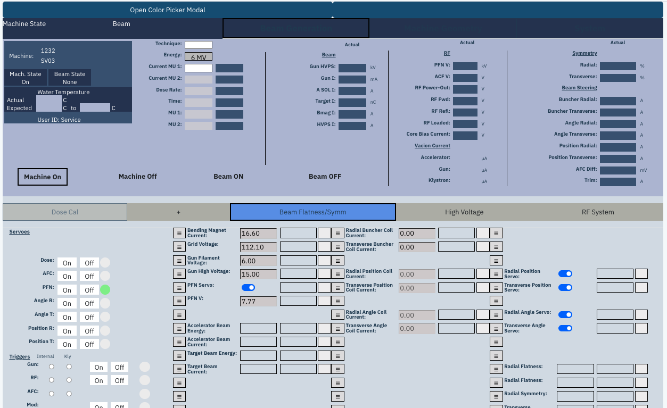This screenshot has height=408, width=667.
Task: Turn the PFN servo Off
Action: click(89, 290)
